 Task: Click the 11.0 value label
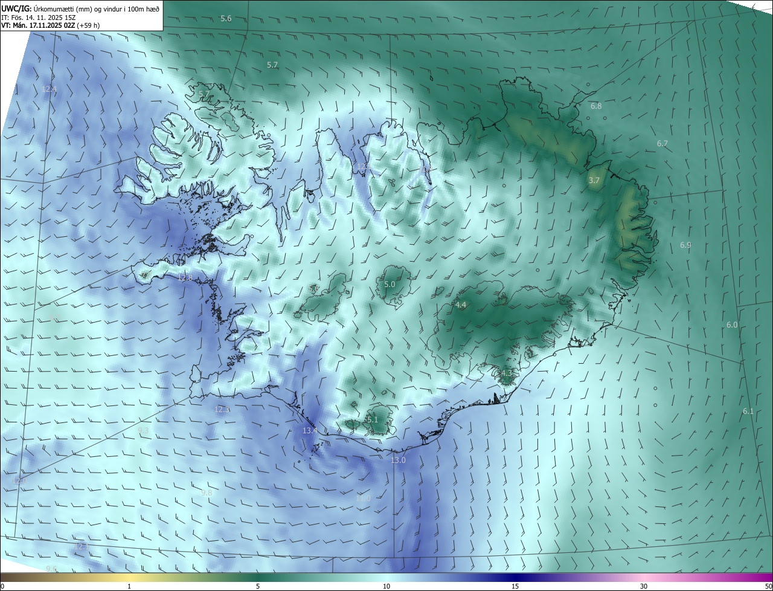click(363, 498)
